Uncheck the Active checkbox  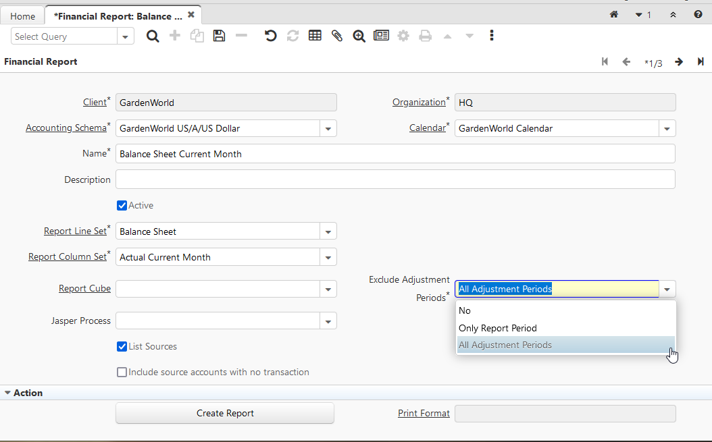click(122, 206)
